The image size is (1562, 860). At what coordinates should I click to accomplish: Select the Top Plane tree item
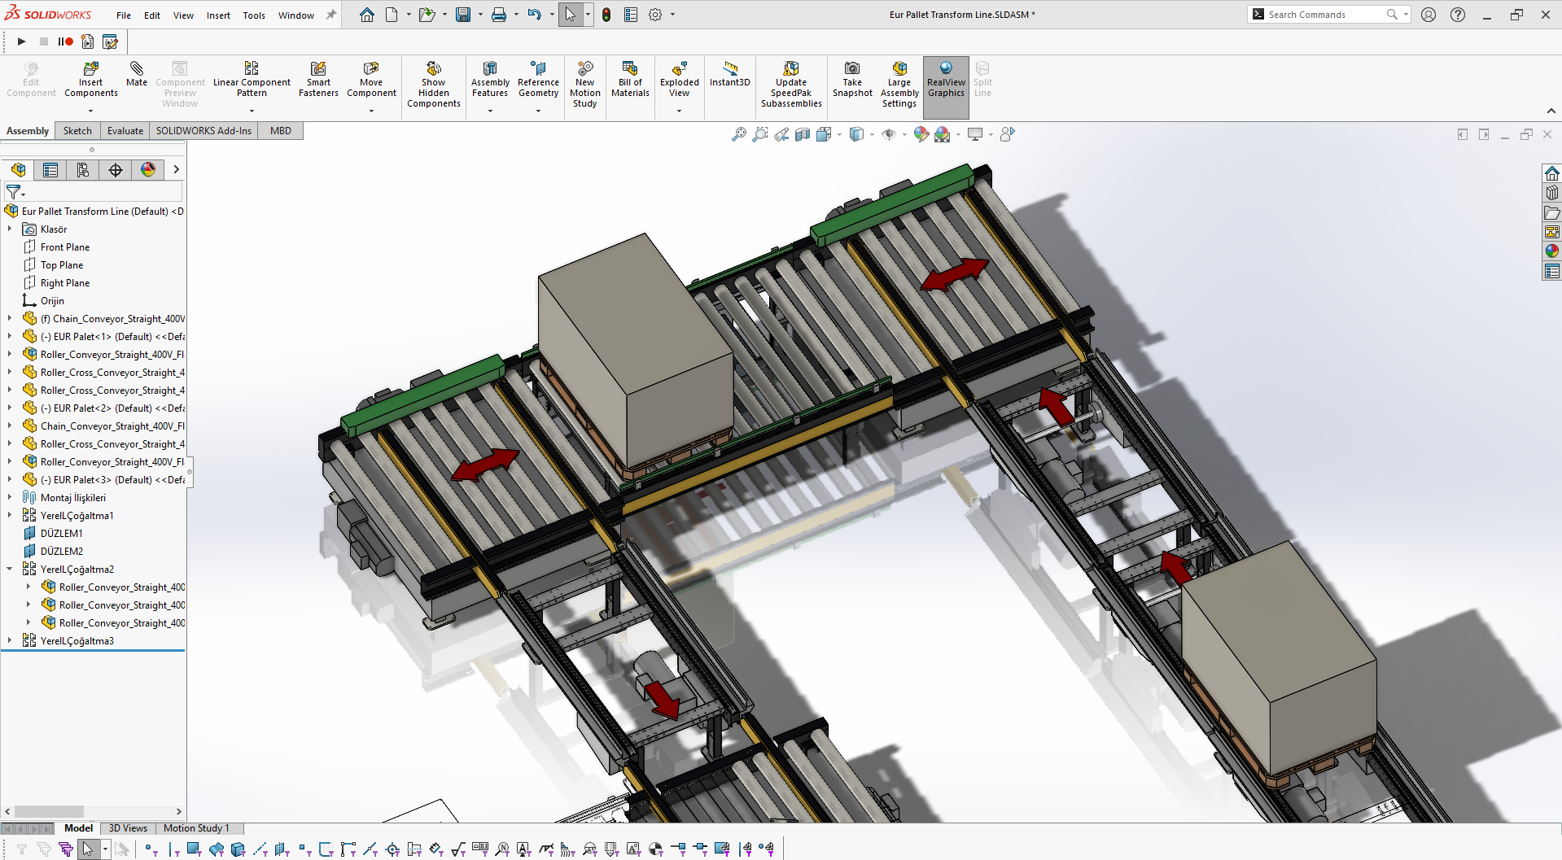(x=62, y=265)
